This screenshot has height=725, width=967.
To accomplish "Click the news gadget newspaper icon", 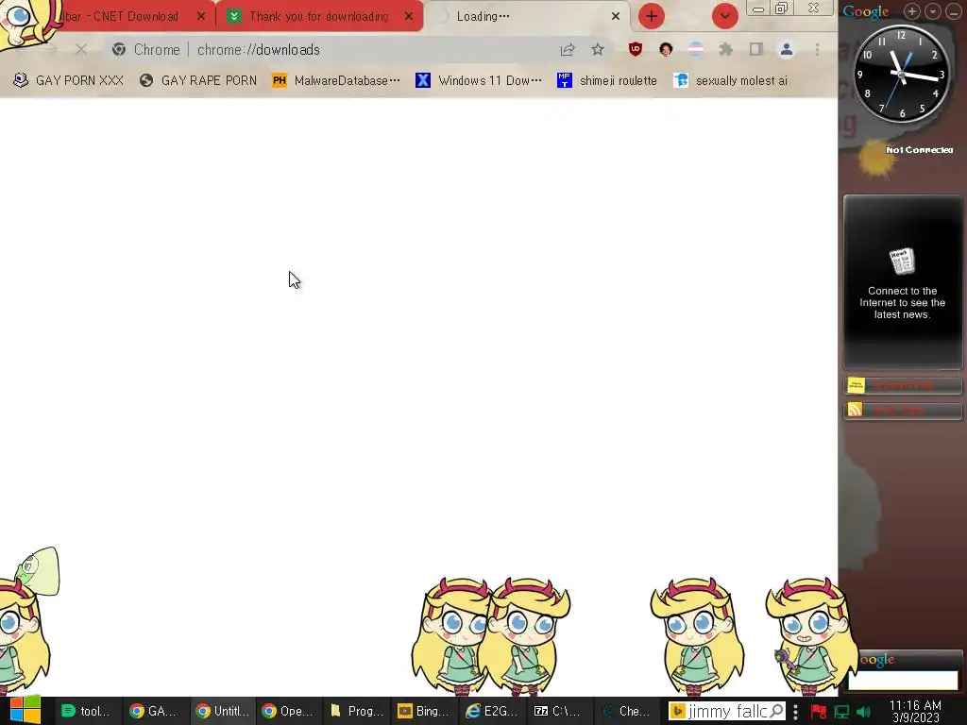I will [902, 261].
